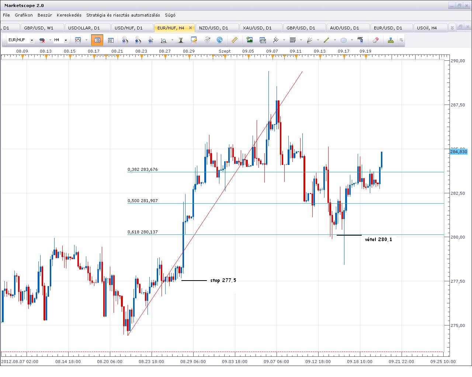The height and width of the screenshot is (377, 472).
Task: Switch to the XAU/USD, D1 tab
Action: [x=261, y=28]
